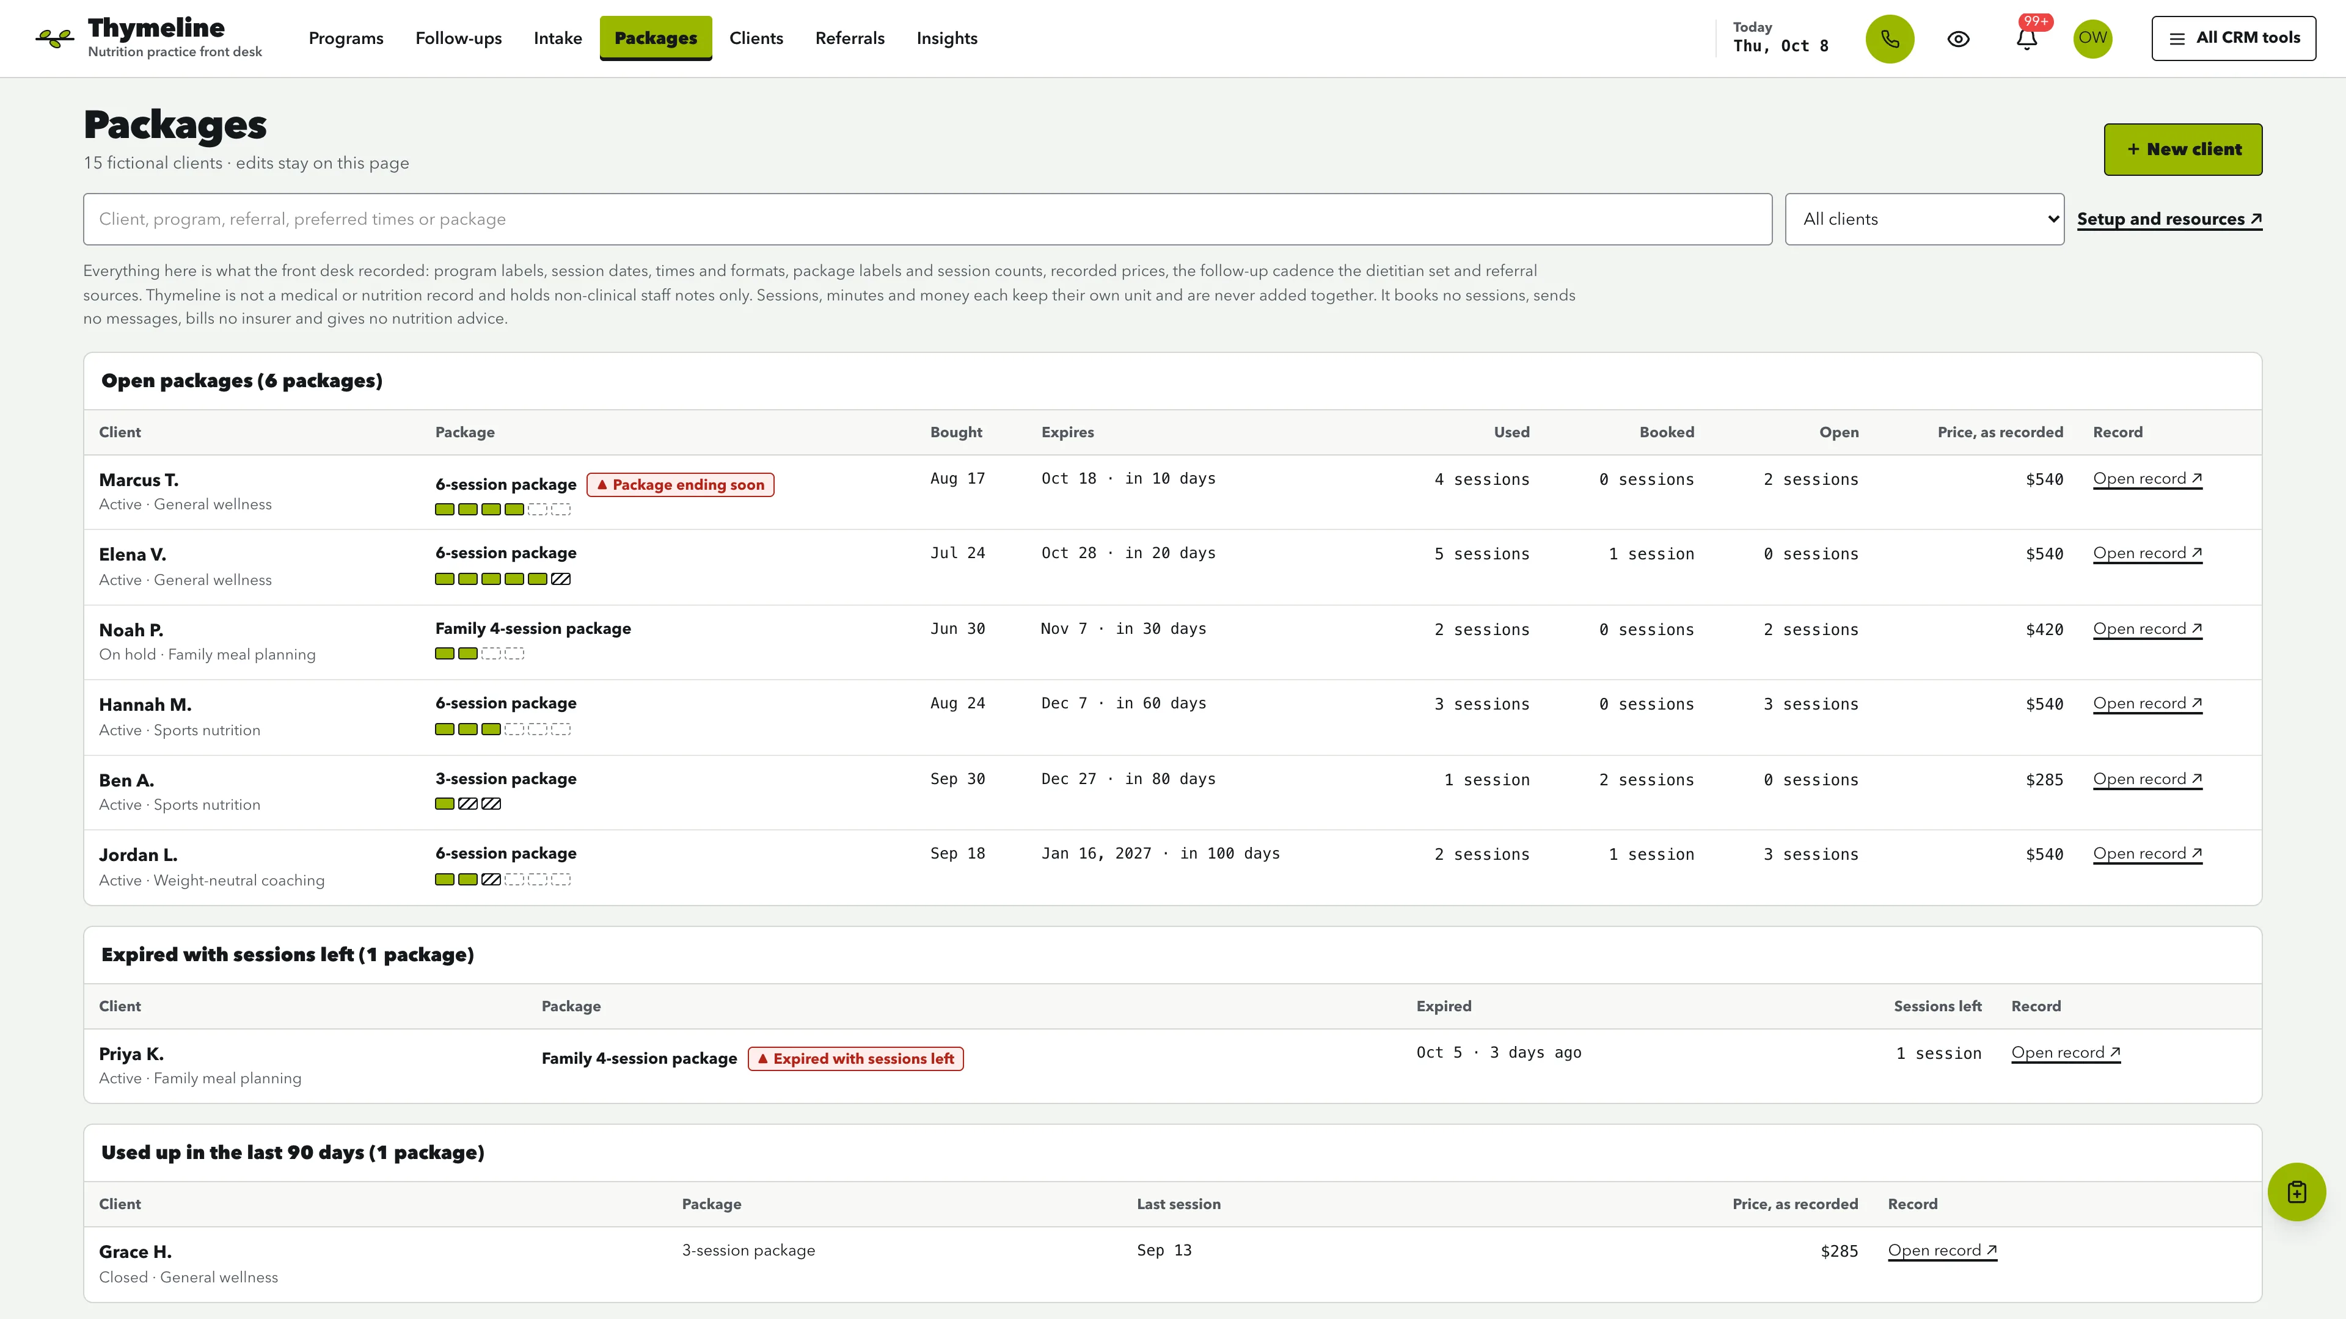Open the All CRM tools menu

click(x=2234, y=38)
